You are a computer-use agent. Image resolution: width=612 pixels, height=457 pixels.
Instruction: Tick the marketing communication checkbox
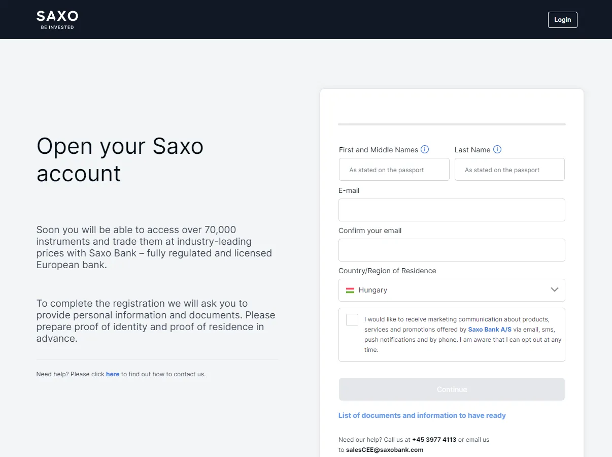point(352,320)
